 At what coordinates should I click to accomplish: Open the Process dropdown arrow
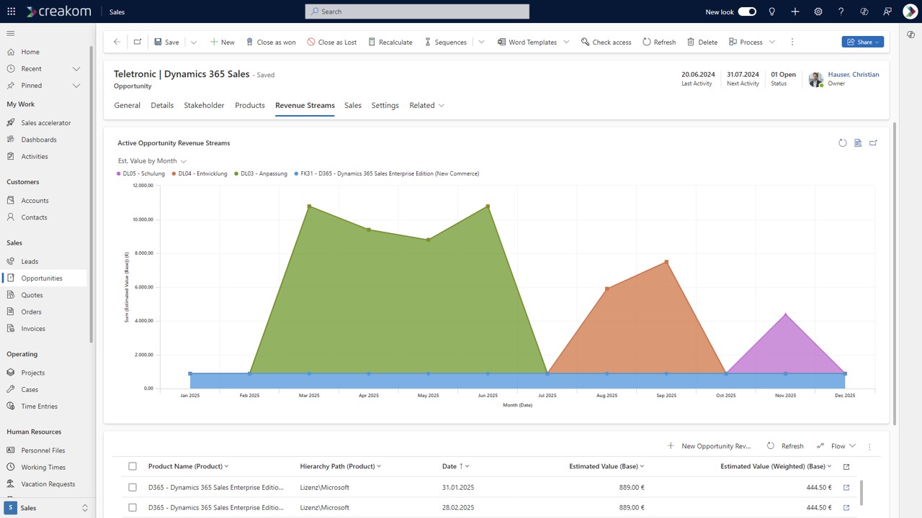[772, 42]
